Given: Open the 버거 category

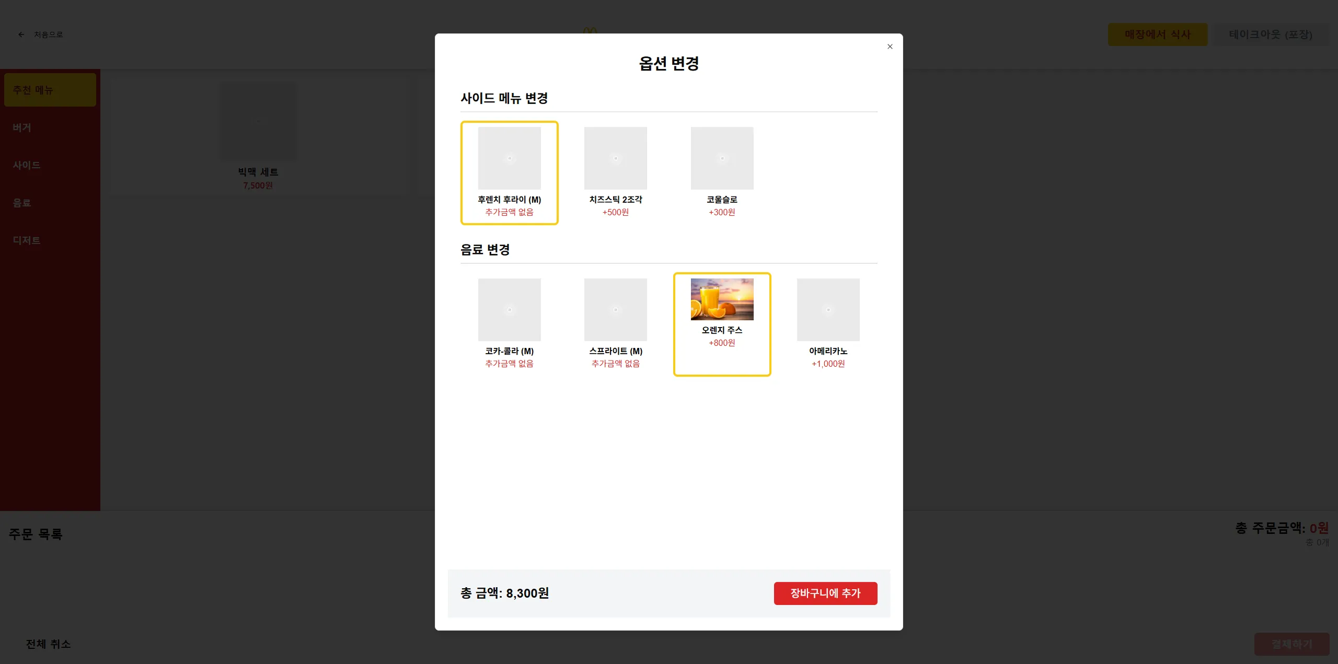Looking at the screenshot, I should click(x=50, y=127).
